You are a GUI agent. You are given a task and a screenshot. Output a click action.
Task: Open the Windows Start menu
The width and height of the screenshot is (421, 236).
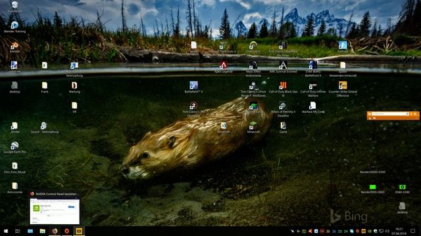tap(6, 231)
